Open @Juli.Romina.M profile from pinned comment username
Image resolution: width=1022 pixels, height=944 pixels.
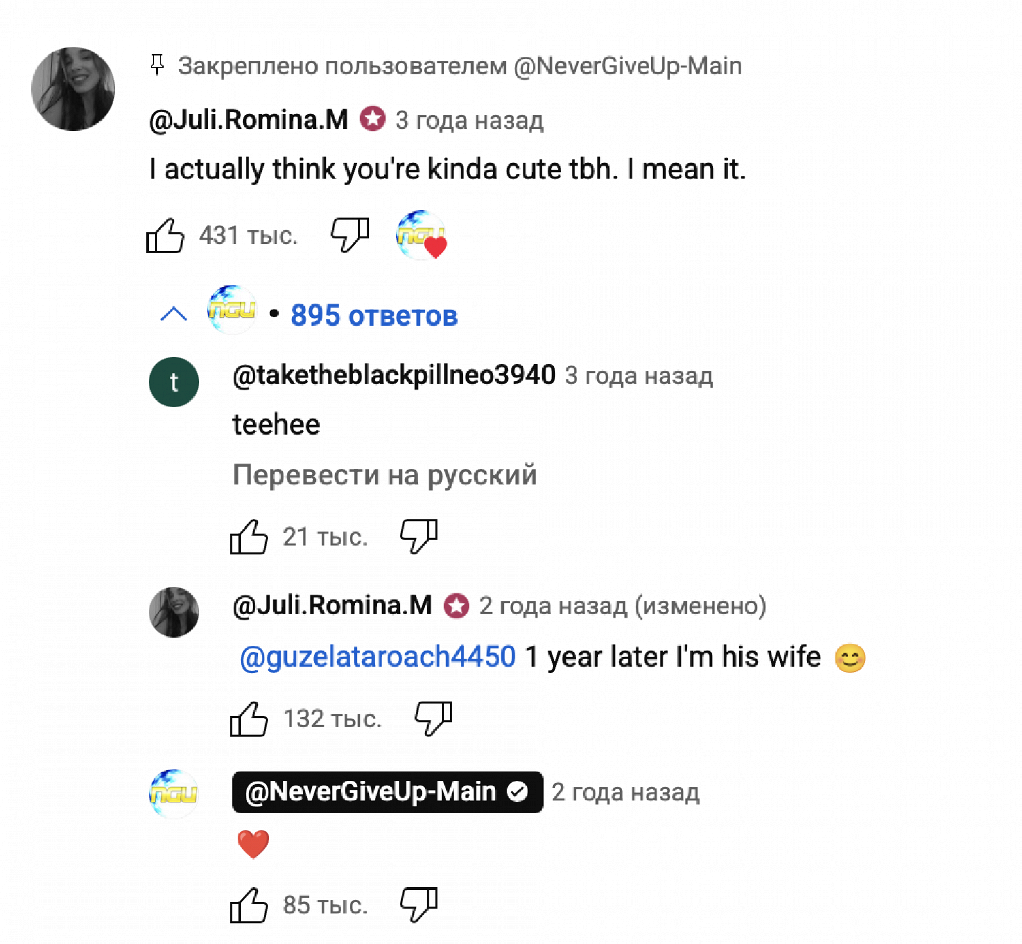[x=249, y=120]
